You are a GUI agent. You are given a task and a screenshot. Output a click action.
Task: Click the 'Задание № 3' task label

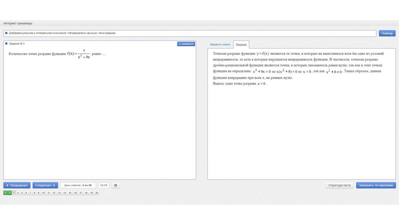[x=17, y=44]
